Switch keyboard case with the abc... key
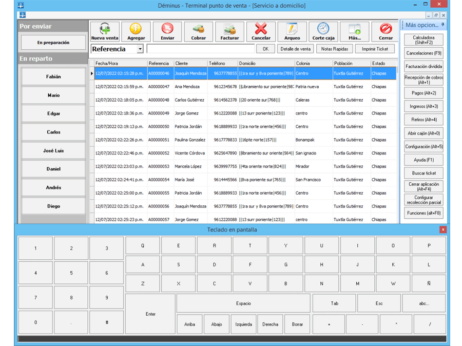462x346 pixels. coord(424,303)
